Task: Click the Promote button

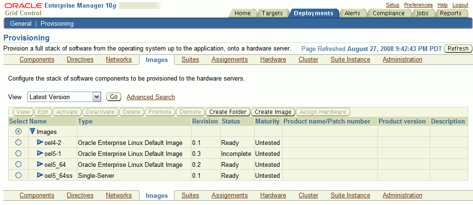Action: coord(160,112)
